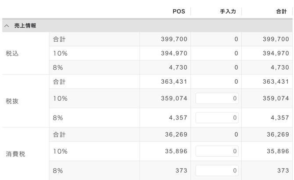Click POS 税込 8% value 4,730
Image resolution: width=294 pixels, height=180 pixels.
pyautogui.click(x=177, y=67)
